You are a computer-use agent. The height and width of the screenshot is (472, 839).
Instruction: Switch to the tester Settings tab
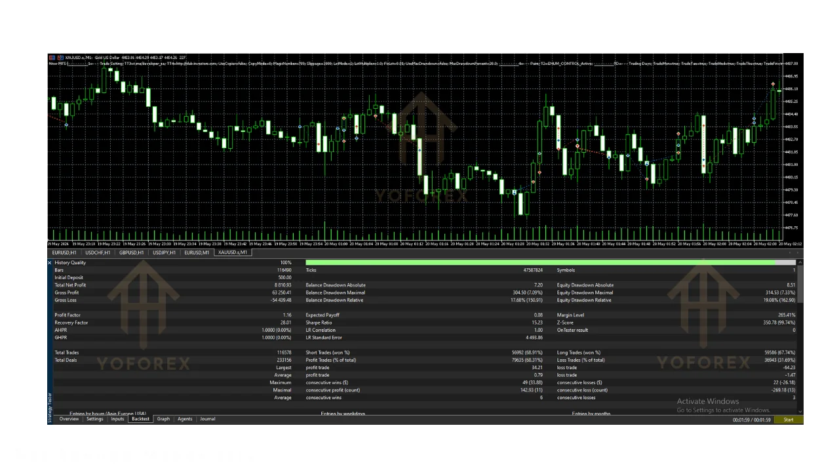point(95,419)
